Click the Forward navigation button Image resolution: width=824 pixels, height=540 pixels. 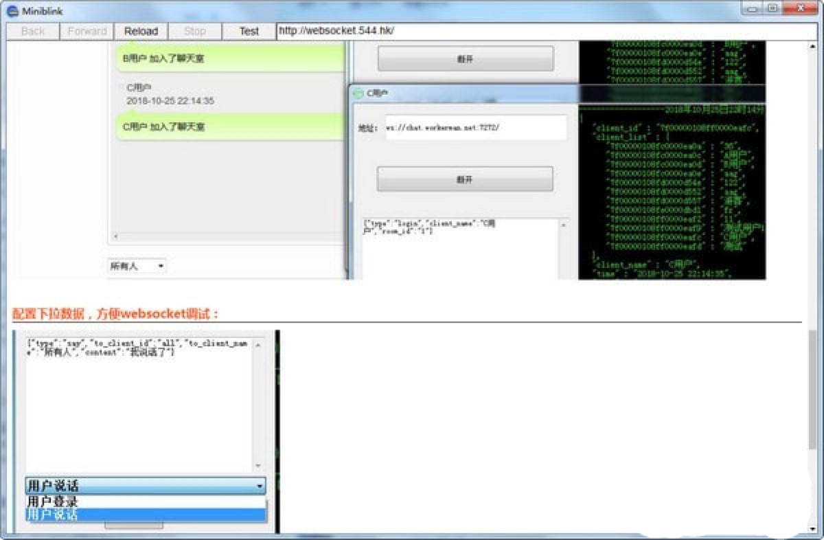point(87,31)
